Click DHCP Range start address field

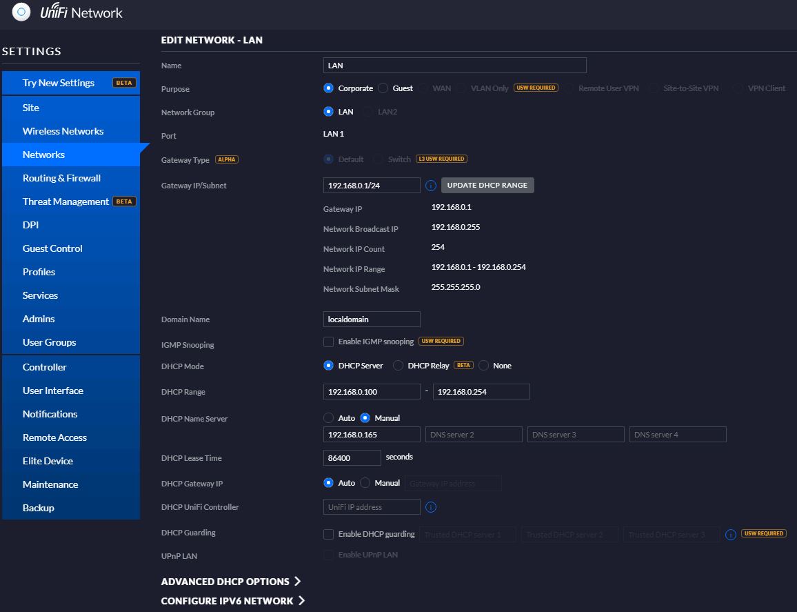click(x=372, y=391)
